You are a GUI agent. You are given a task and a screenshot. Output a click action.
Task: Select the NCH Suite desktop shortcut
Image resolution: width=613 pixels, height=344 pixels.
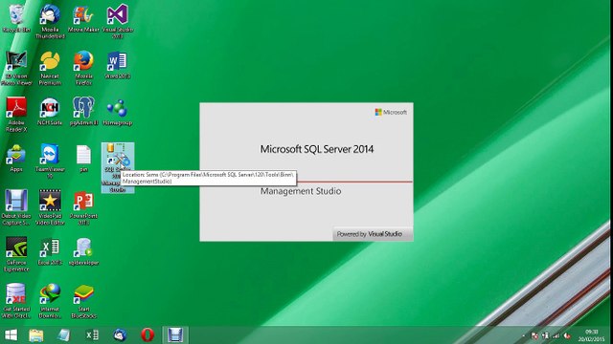click(50, 112)
